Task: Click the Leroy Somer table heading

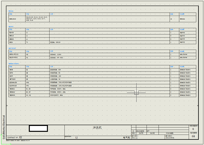Action: point(12,48)
